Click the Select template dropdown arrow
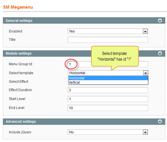This screenshot has height=142, width=167. (x=145, y=73)
